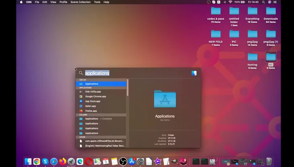This screenshot has width=294, height=167.
Task: Open Notes app in the Dock
Action: [x=114, y=162]
